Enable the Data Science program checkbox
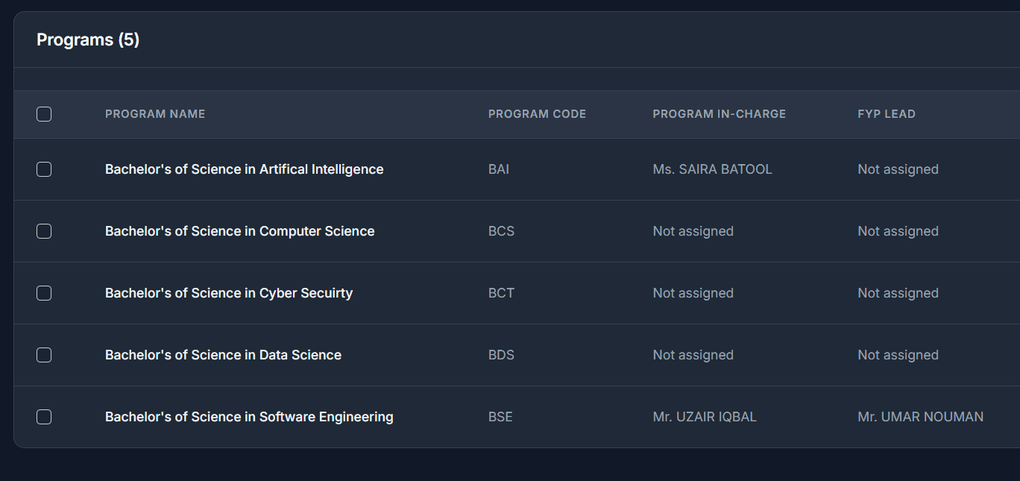The height and width of the screenshot is (481, 1020). pyautogui.click(x=44, y=355)
